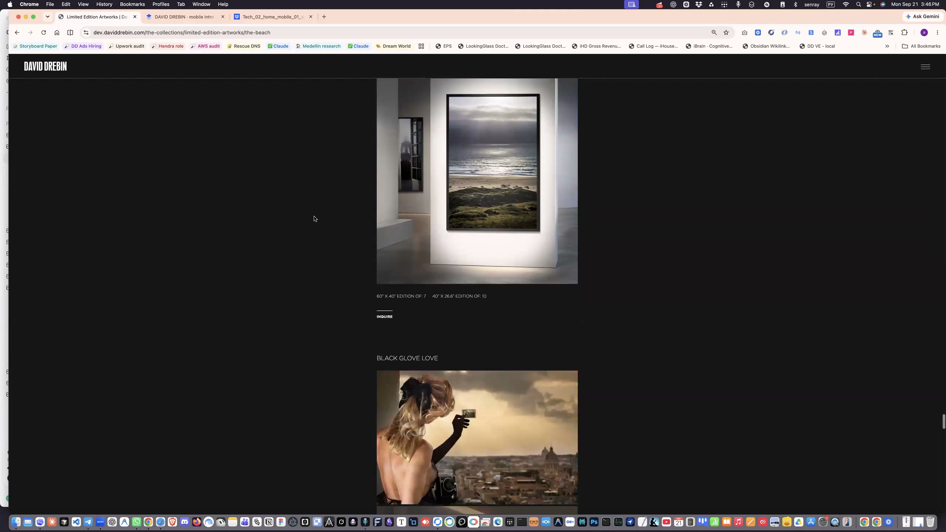Close the Limited Edition Artworks tab

135,17
